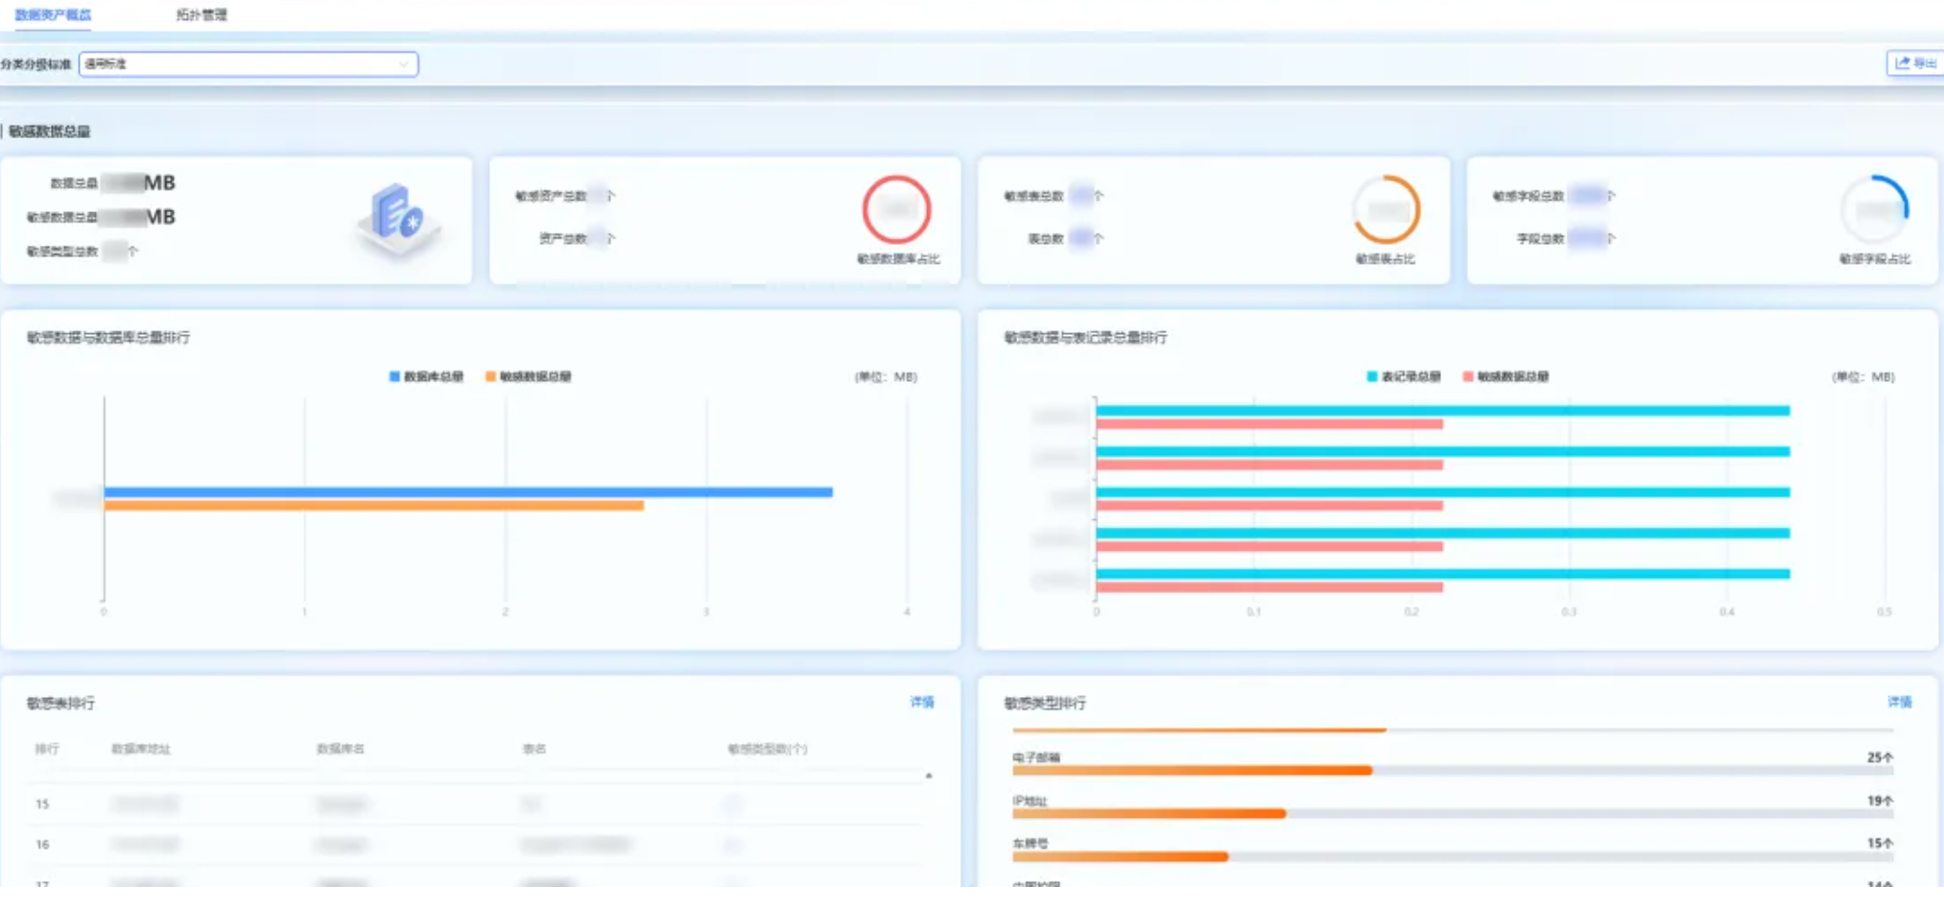This screenshot has height=910, width=1944.
Task: Click the dropdown arrow beside 通用标准
Action: pos(403,64)
